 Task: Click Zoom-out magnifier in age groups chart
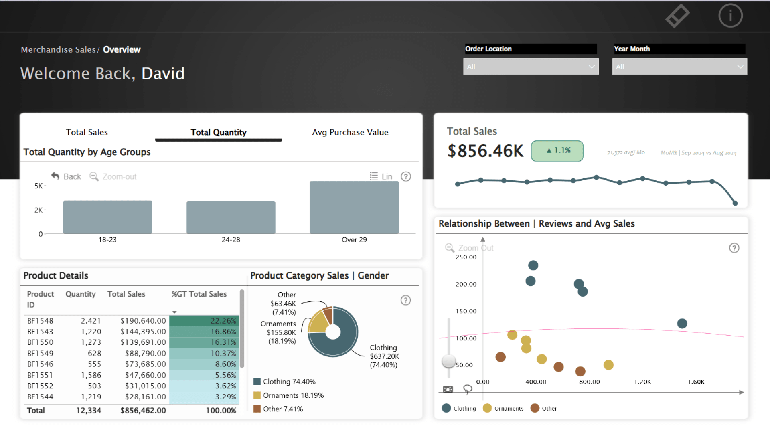(x=94, y=176)
